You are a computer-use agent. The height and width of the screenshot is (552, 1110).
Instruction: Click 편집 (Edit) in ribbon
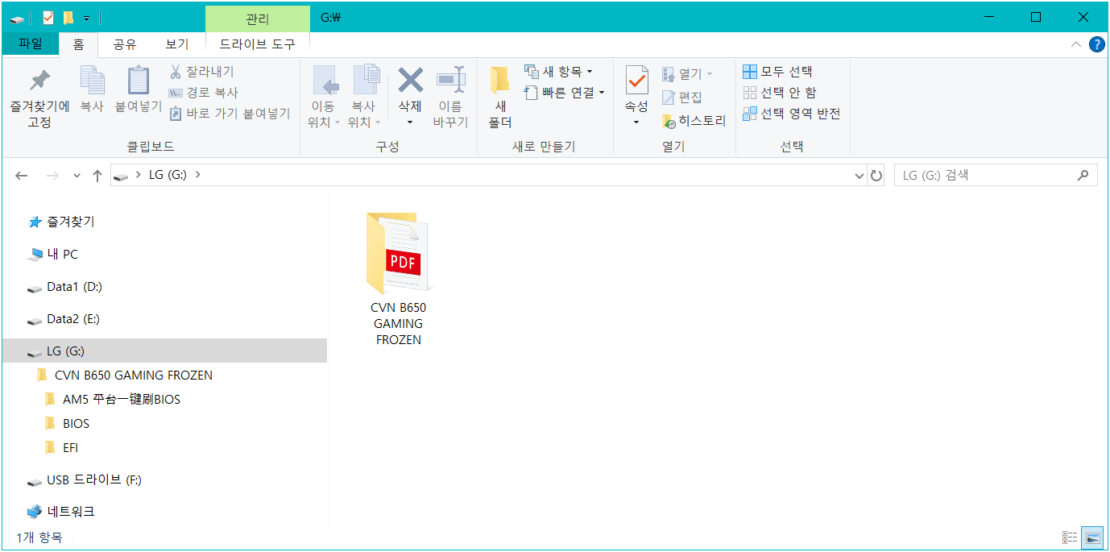(x=681, y=98)
